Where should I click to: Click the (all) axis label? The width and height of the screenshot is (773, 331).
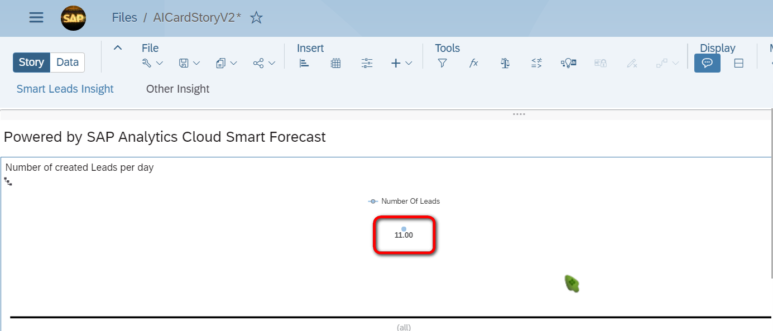(x=404, y=327)
